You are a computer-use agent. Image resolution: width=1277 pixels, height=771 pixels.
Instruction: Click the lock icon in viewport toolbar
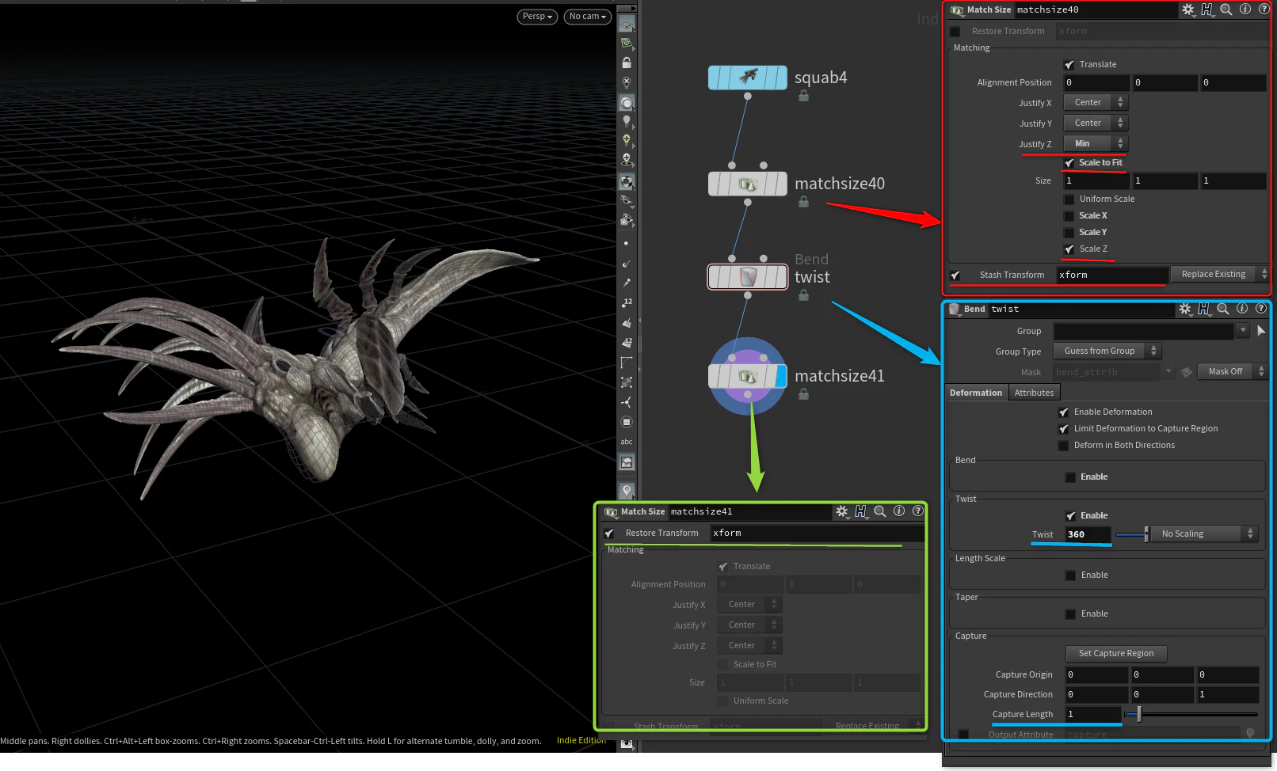627,63
